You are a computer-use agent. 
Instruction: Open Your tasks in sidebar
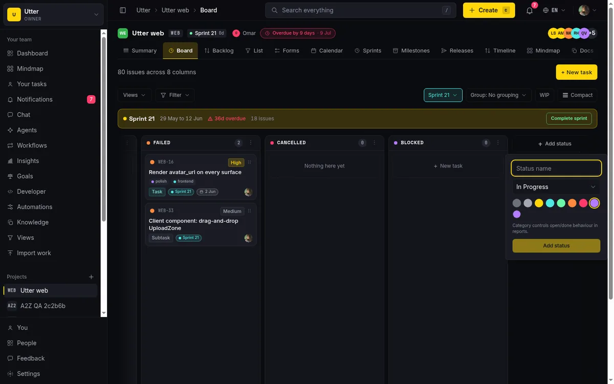pyautogui.click(x=51, y=84)
